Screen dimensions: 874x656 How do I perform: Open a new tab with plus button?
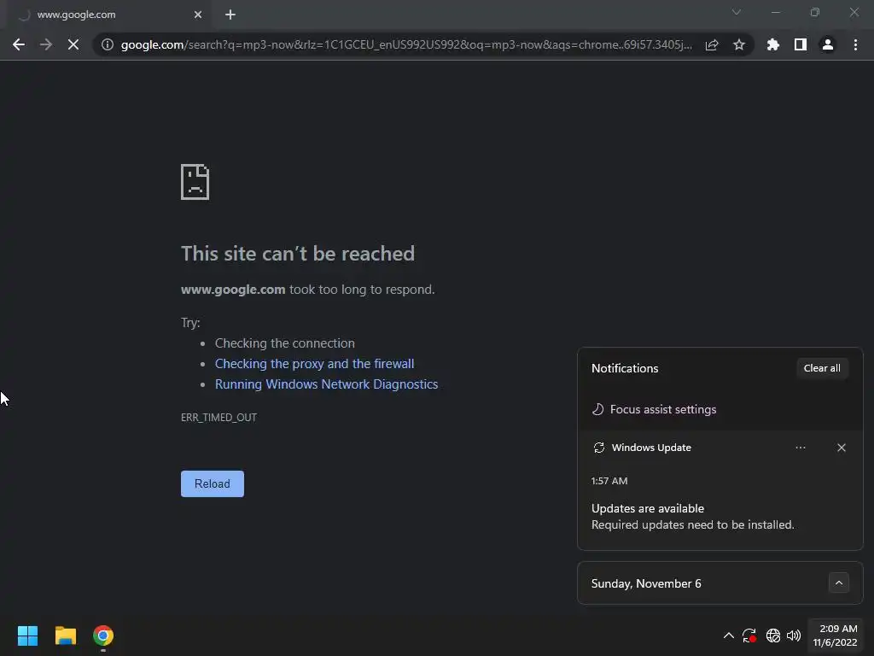click(230, 15)
